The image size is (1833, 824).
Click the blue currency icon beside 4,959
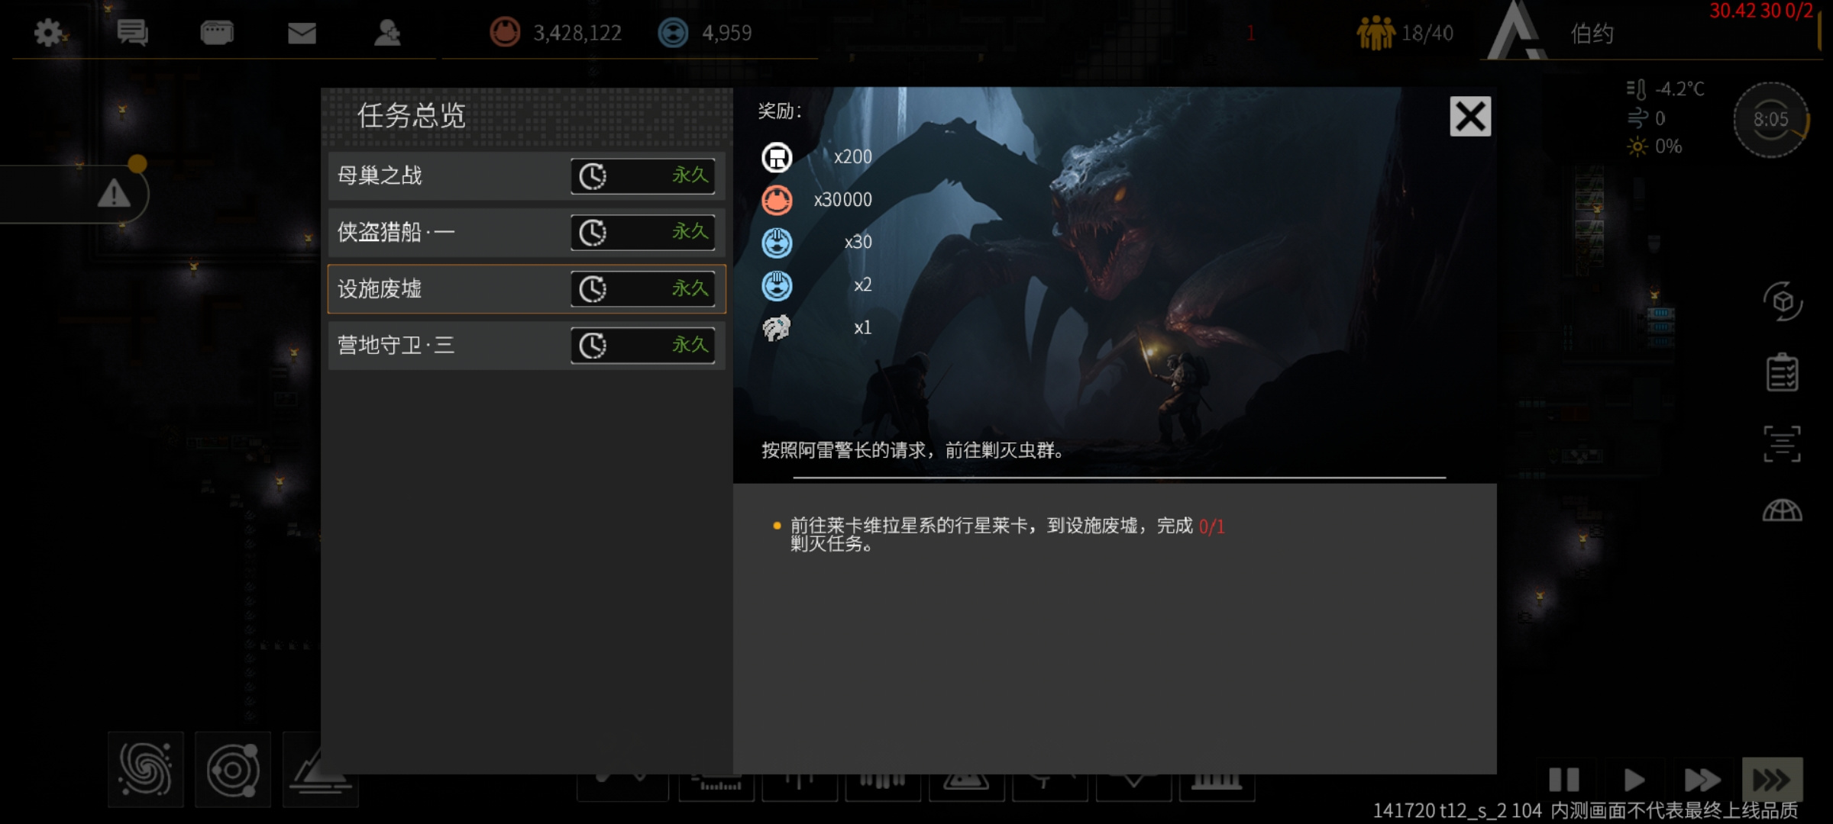coord(673,33)
